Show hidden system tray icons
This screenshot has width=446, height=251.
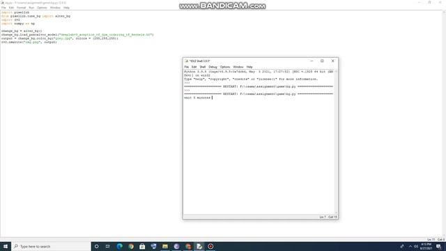(x=410, y=246)
